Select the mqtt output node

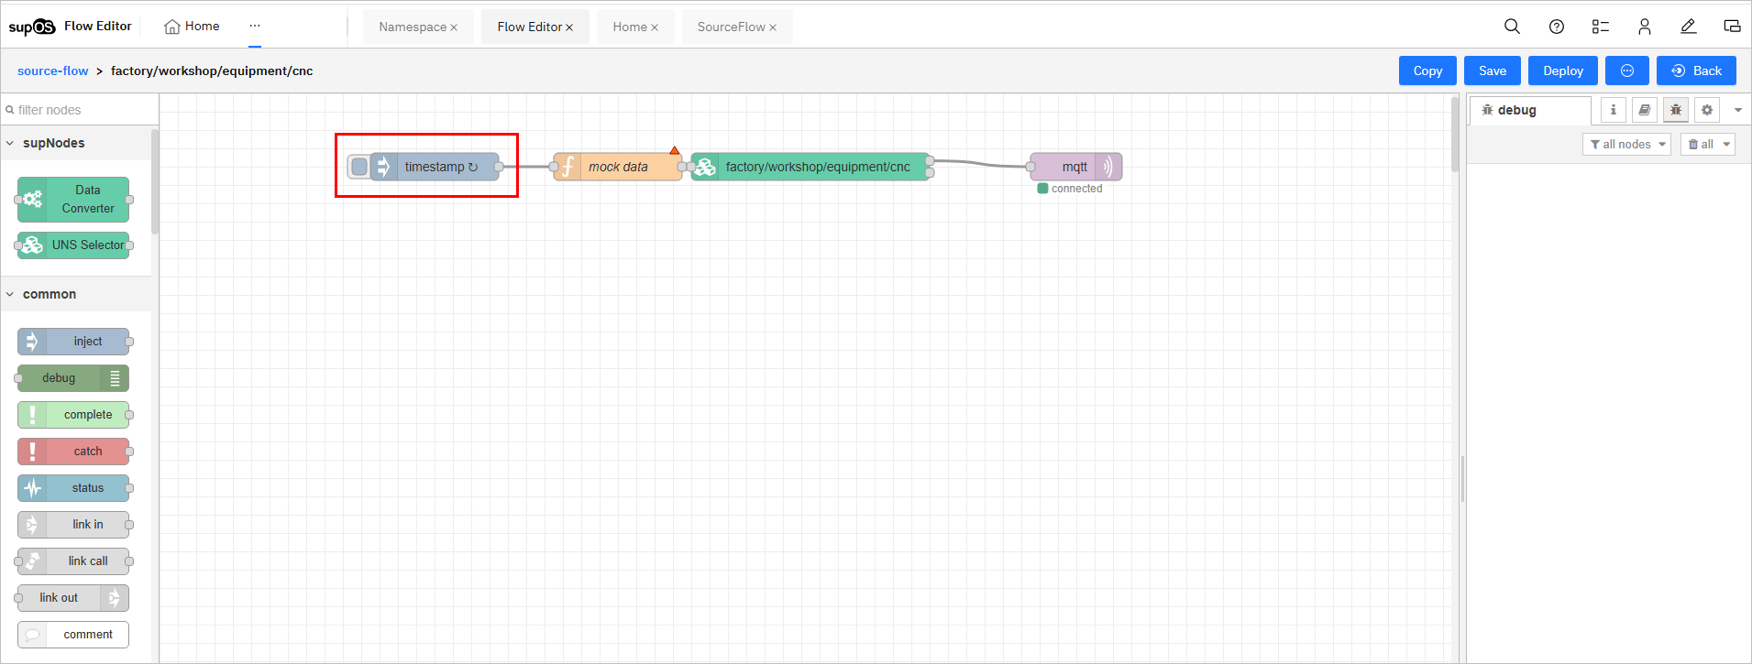pos(1076,167)
